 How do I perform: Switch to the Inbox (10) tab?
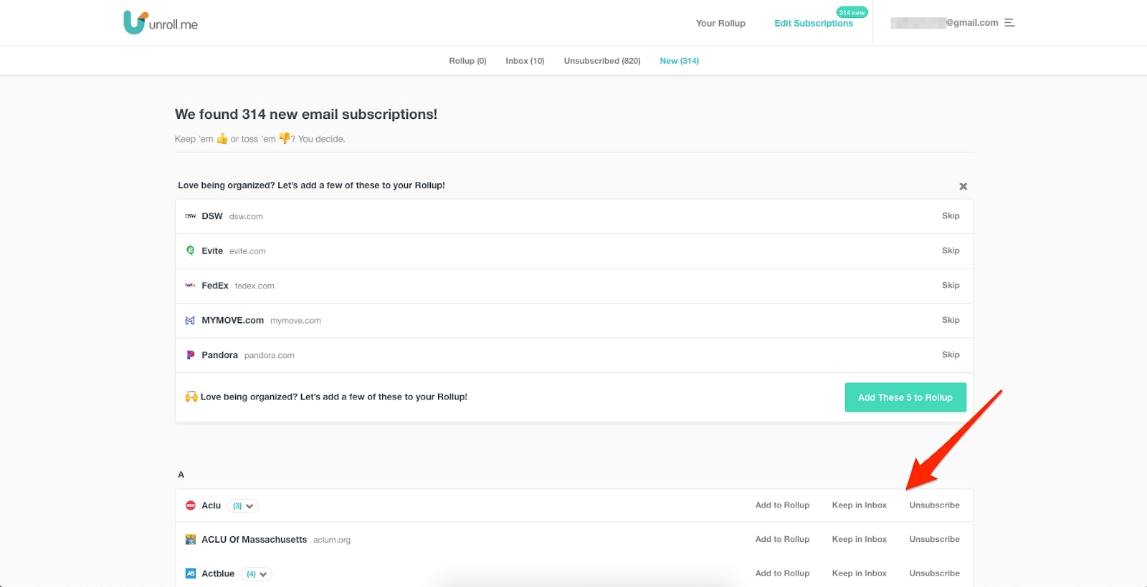525,61
